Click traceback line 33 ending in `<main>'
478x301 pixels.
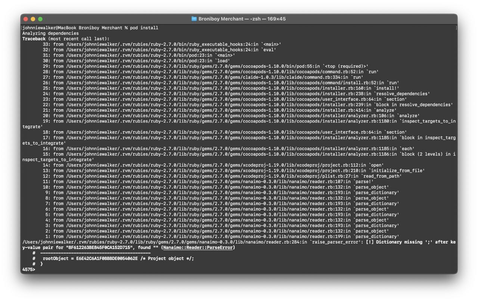click(x=162, y=44)
